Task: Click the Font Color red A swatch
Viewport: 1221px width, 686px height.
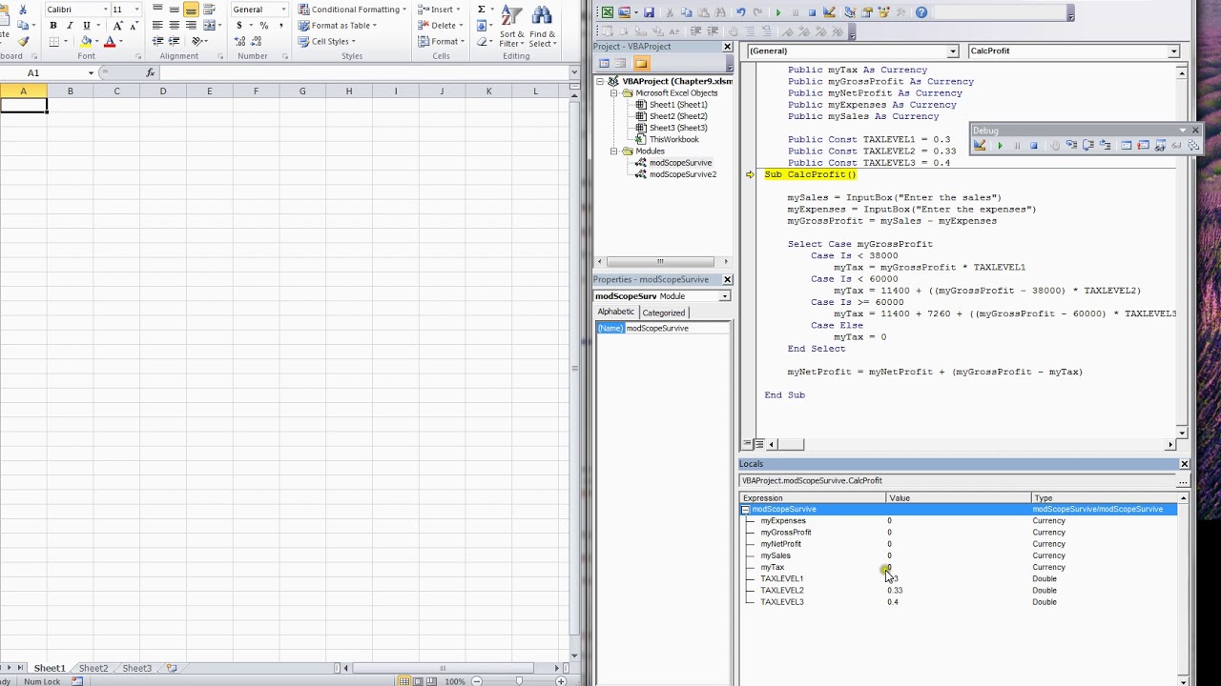Action: (x=110, y=42)
